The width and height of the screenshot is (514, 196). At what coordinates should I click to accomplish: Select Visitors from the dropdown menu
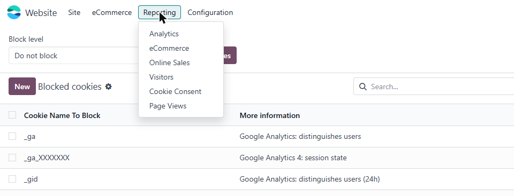161,77
